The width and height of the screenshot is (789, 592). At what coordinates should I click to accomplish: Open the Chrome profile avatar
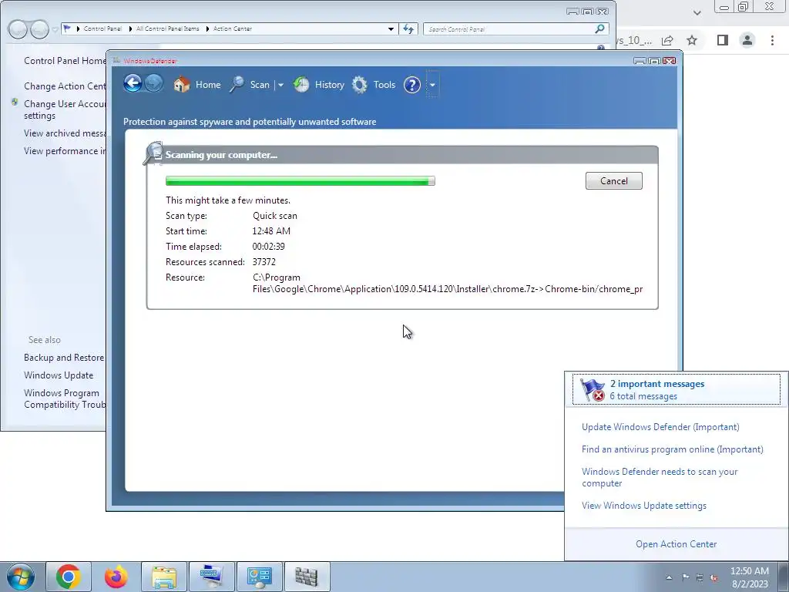747,40
